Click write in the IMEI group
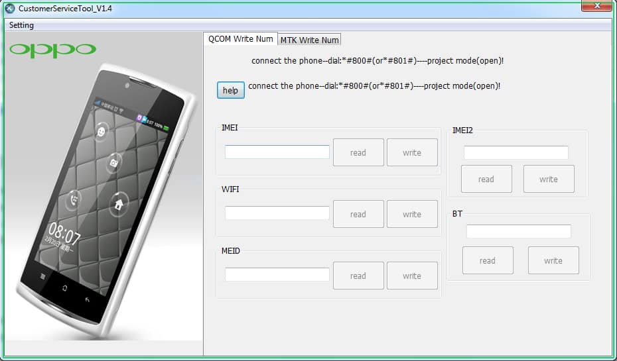Screen dimensions: 617x361 tap(412, 152)
